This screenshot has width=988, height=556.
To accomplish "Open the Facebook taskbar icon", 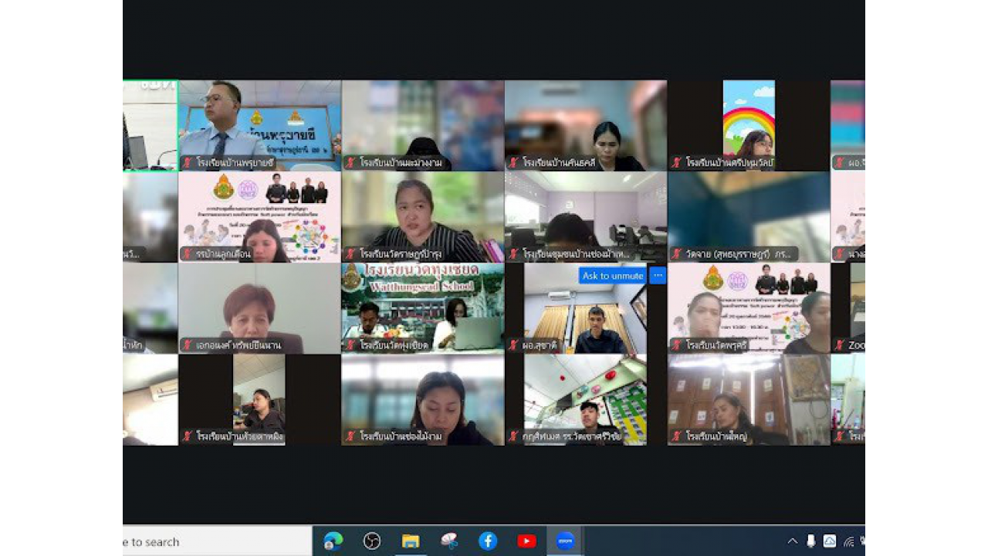I will click(488, 541).
